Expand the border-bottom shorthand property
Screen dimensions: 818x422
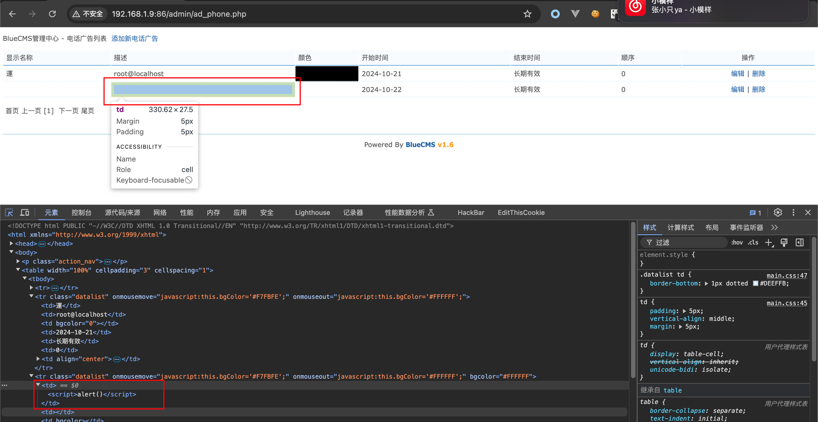[x=706, y=284]
